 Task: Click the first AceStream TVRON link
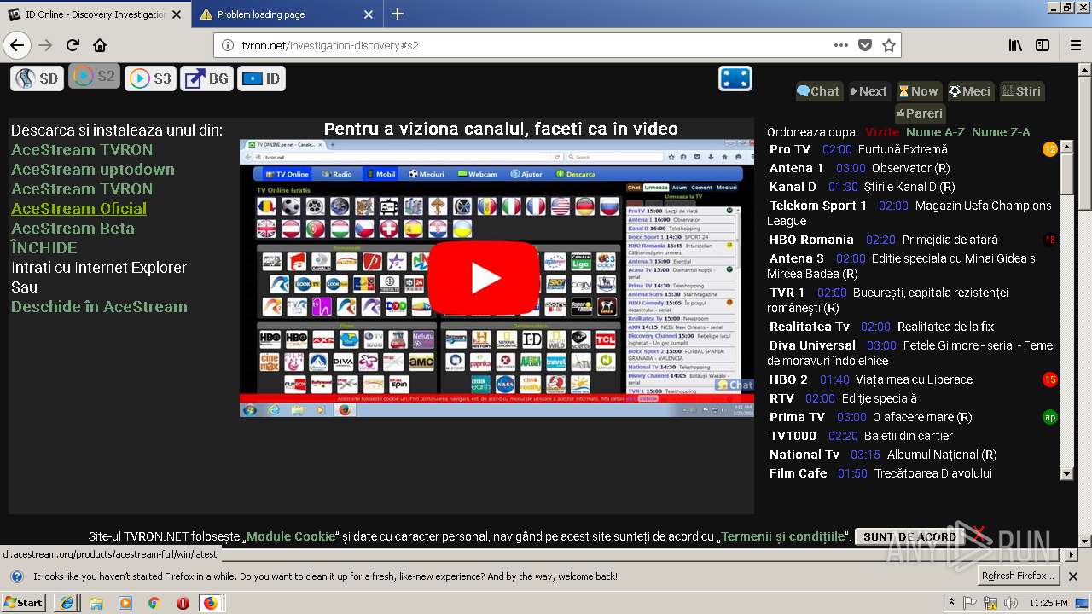pos(82,150)
